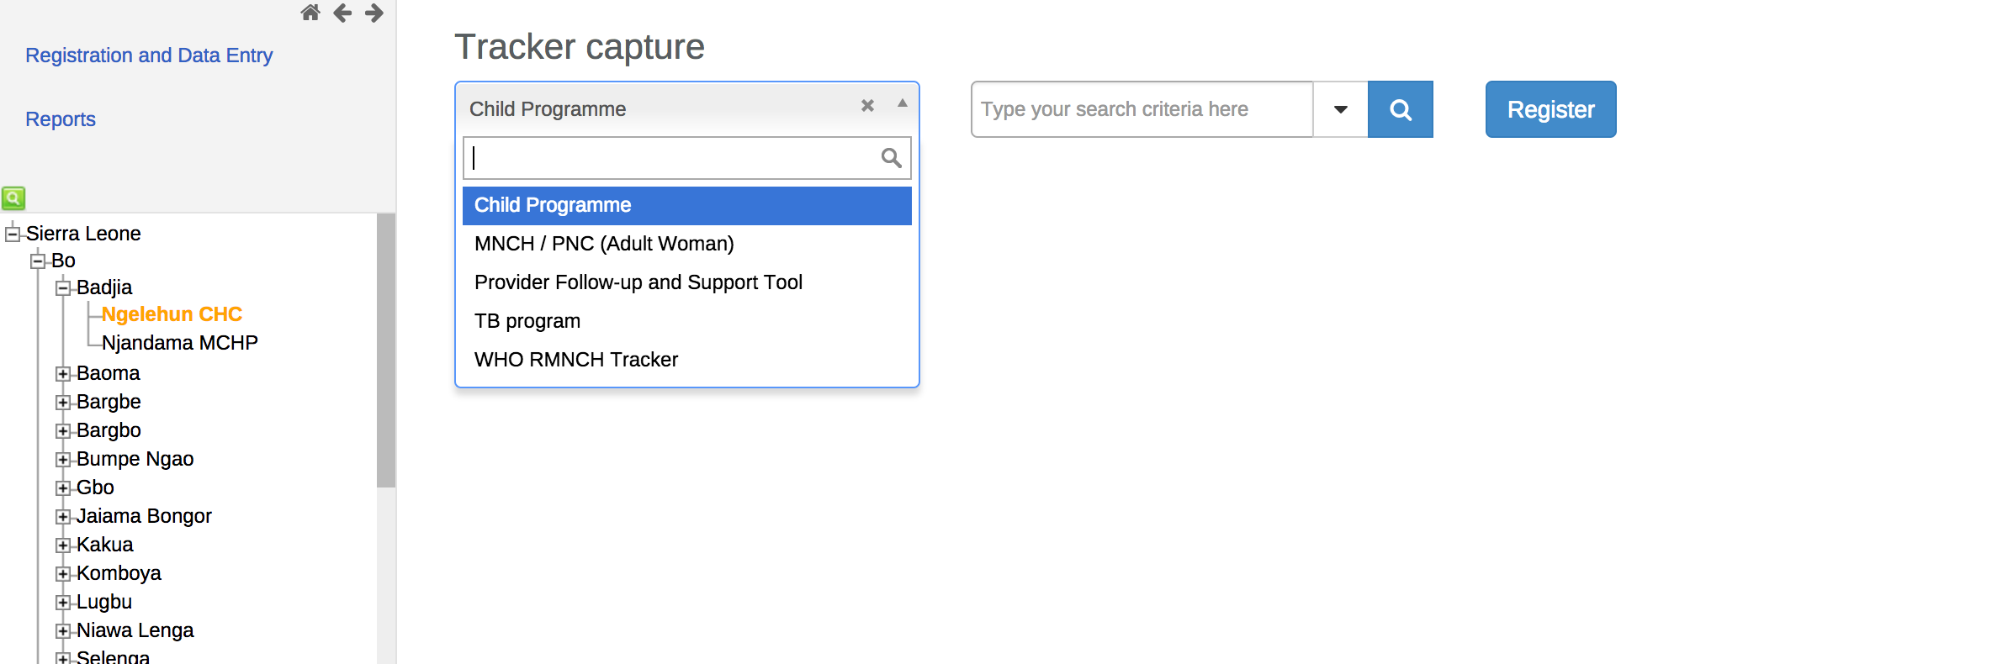The width and height of the screenshot is (1992, 664).
Task: Click the forward arrow icon
Action: pyautogui.click(x=374, y=13)
